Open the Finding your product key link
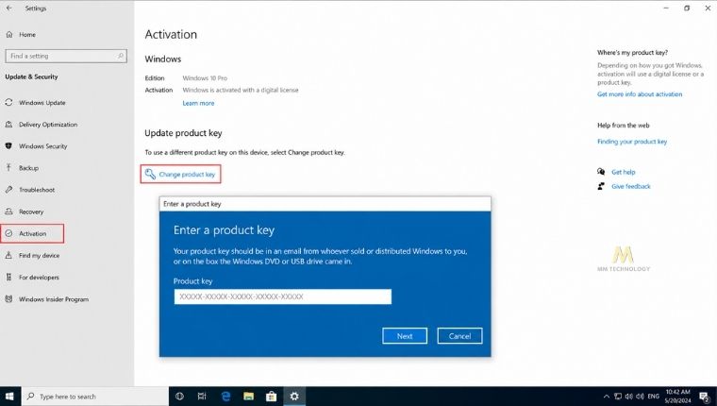 pos(632,142)
